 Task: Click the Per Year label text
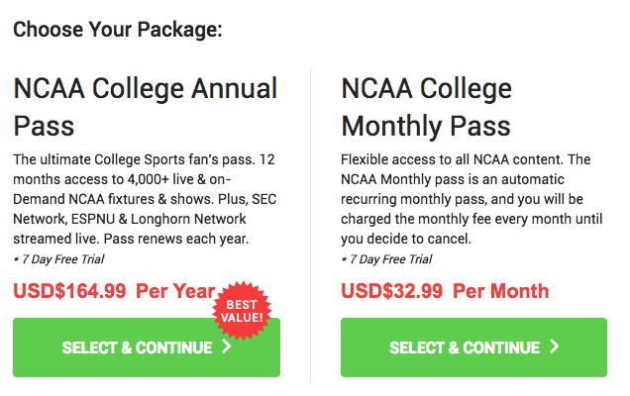[x=175, y=291]
